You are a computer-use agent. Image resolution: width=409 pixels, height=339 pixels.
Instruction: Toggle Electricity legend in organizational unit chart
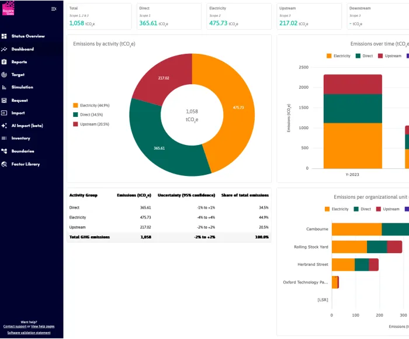337,209
